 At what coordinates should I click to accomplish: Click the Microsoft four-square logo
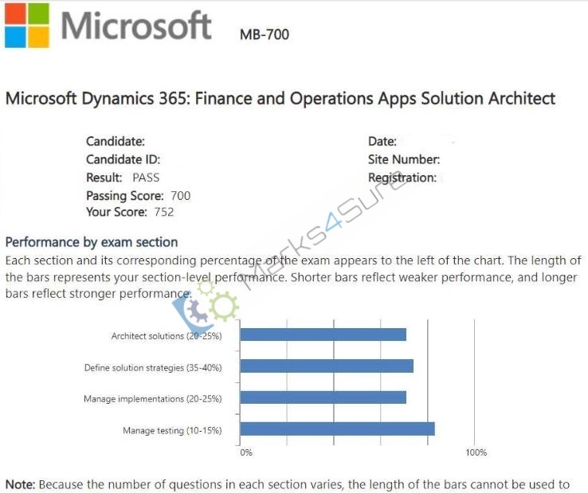(27, 25)
